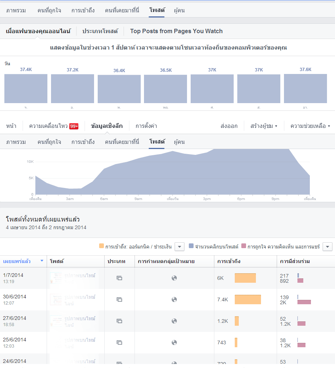
Task: Open the 1/7/2014 post thumbnail
Action: [x=56, y=278]
